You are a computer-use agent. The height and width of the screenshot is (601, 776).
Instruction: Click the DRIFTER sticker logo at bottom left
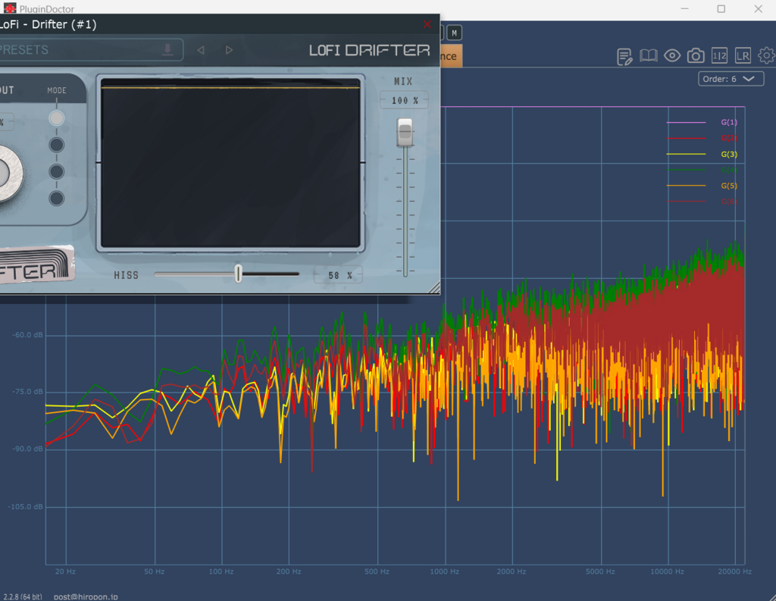coord(36,265)
